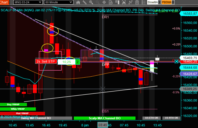Viewport: 198px width, 128px height.
Task: Click the 16460,25 red order price marker
Action: [189, 61]
